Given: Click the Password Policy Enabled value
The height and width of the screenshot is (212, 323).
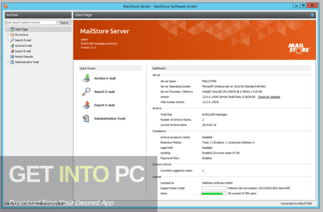Looking at the screenshot, I should (207, 158).
